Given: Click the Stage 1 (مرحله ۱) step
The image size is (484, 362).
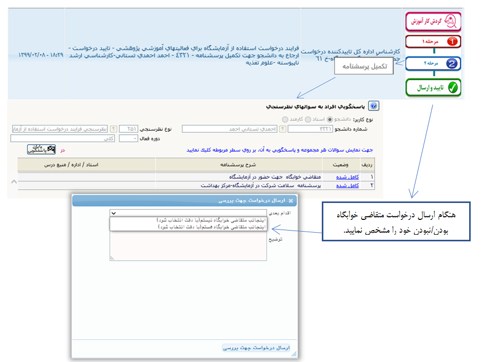Looking at the screenshot, I should click(x=433, y=42).
